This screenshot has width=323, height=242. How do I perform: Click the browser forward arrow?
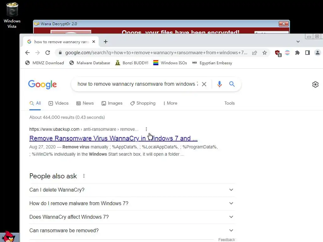[38, 53]
